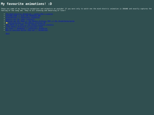Click the bullet beside The Mind Electric link

(4, 14)
